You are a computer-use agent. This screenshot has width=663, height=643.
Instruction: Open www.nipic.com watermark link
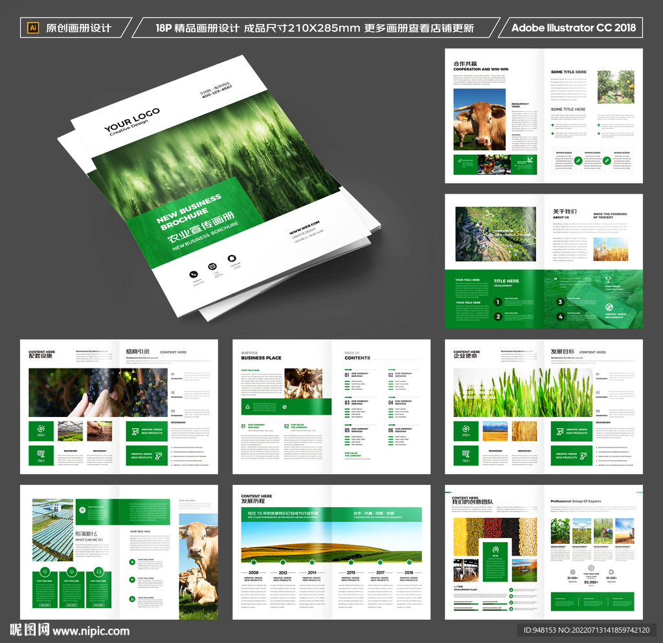point(91,631)
